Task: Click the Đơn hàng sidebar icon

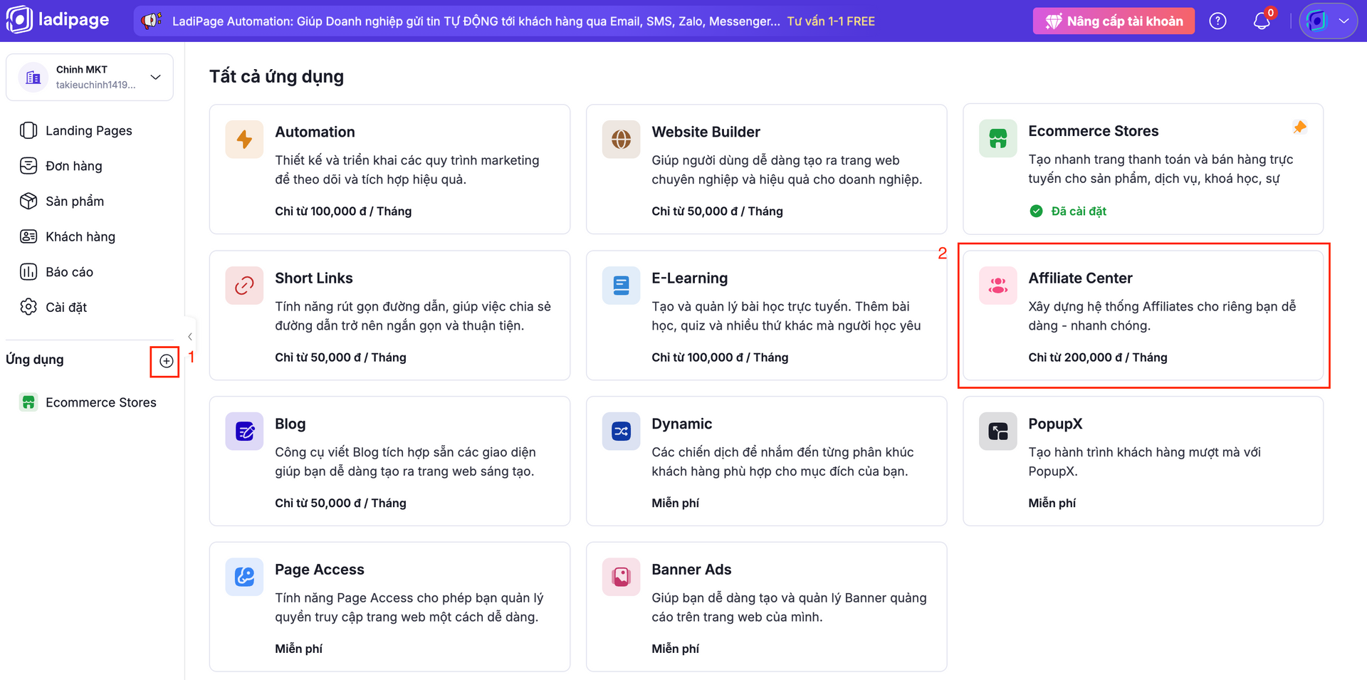Action: click(x=28, y=166)
